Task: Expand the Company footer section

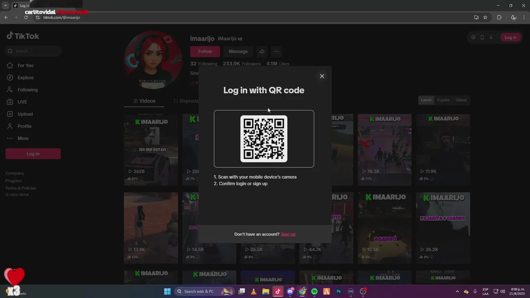Action: pos(14,173)
